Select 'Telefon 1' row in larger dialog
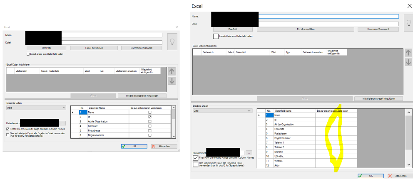This screenshot has width=413, height=179. click(x=307, y=142)
